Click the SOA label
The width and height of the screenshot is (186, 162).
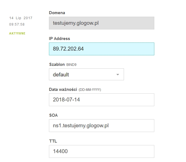pyautogui.click(x=53, y=115)
